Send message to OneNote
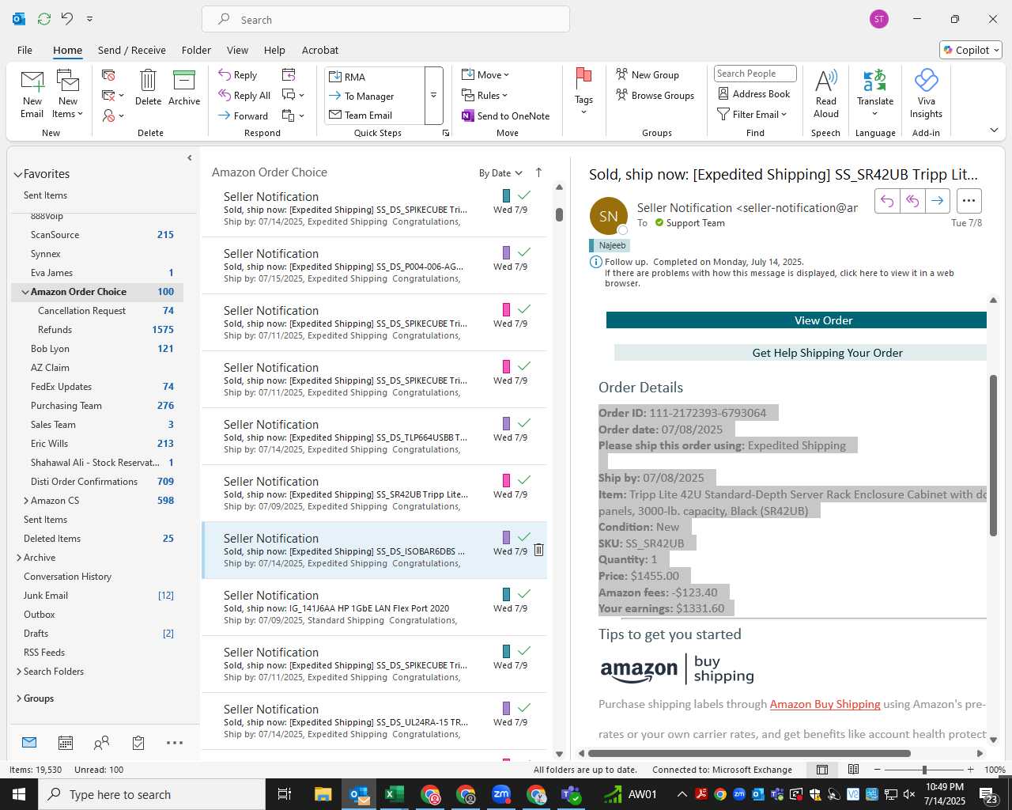Screen dimensions: 1012x810 [x=505, y=115]
